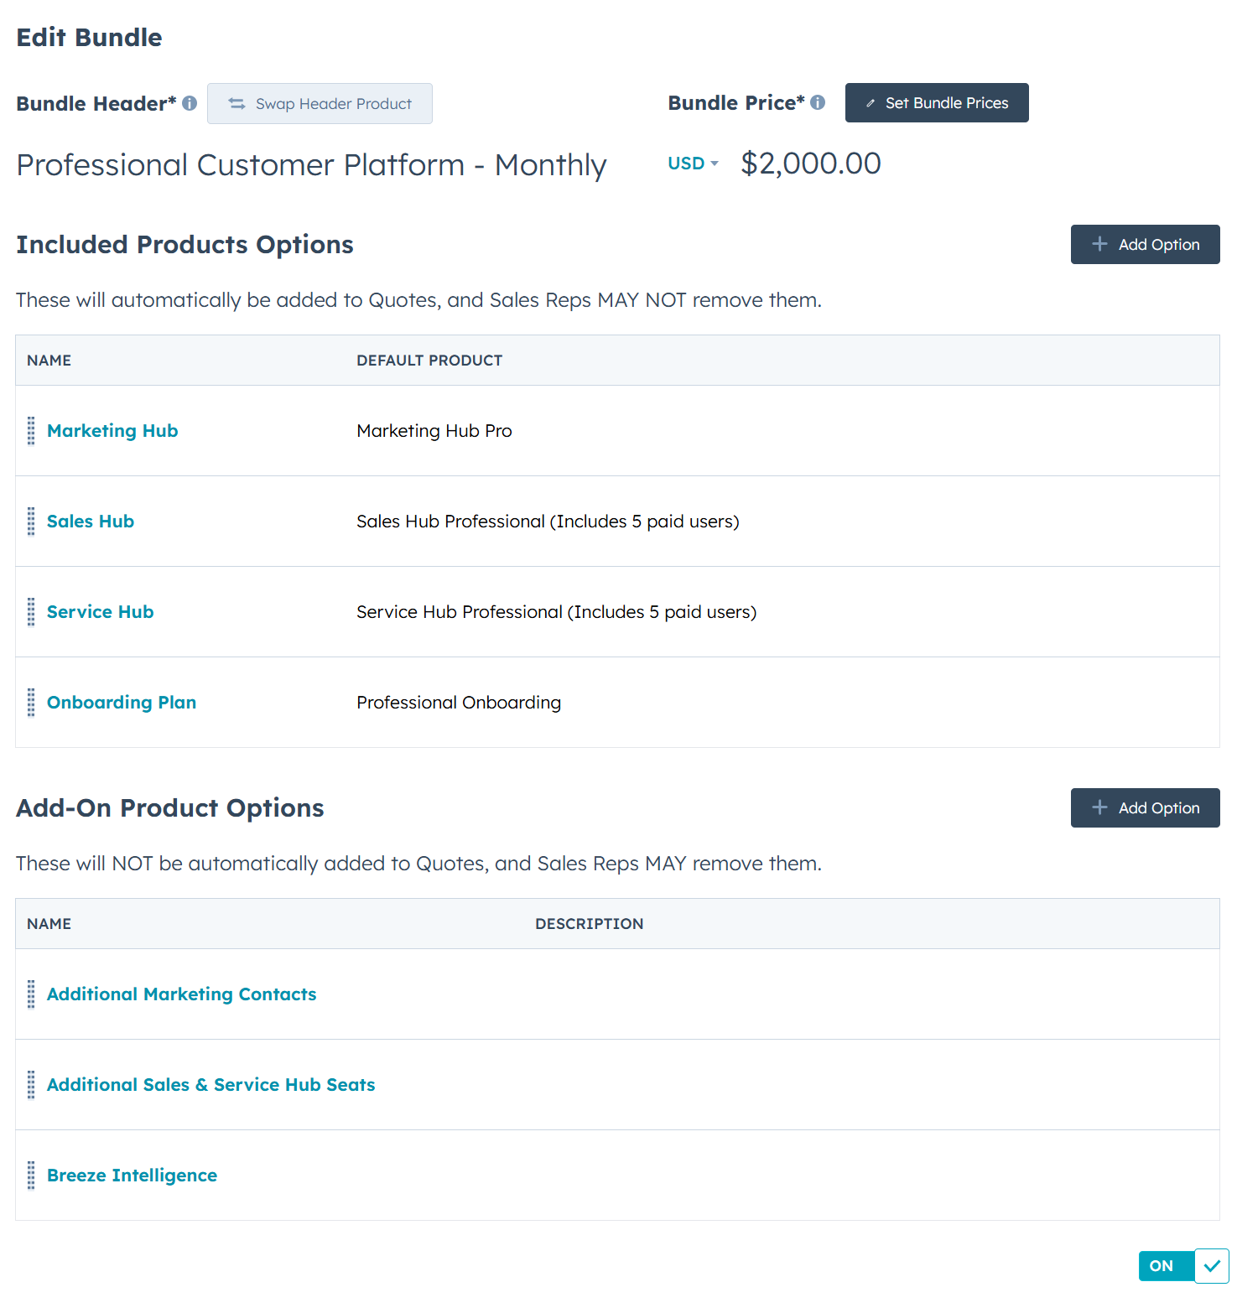This screenshot has height=1308, width=1237.
Task: Grab the drag handle beside Additional Marketing Contacts
Action: (31, 994)
